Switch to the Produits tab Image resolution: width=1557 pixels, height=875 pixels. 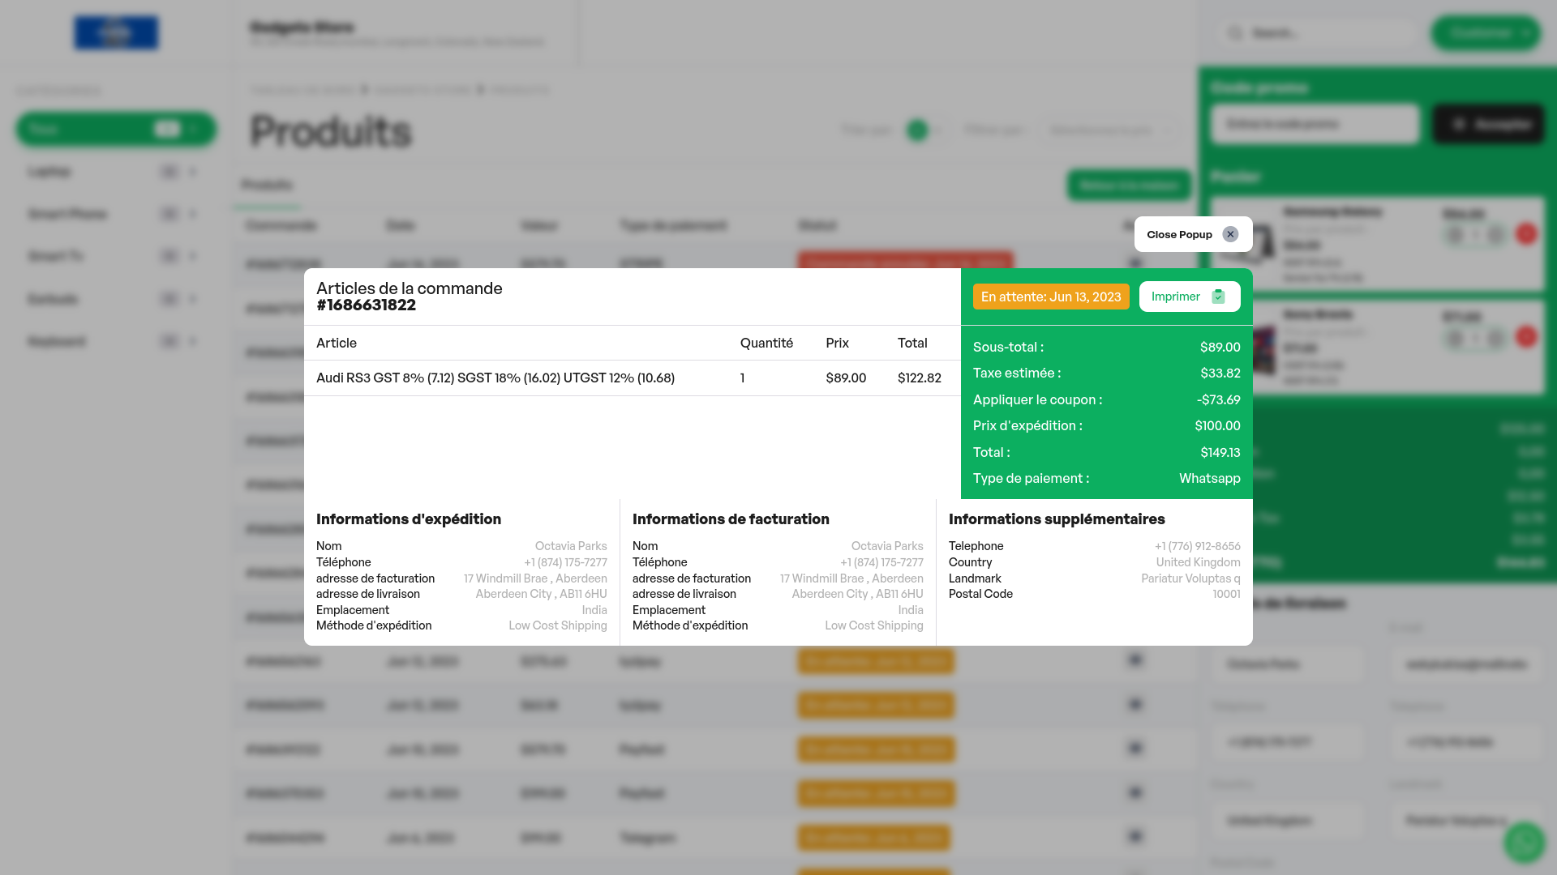click(267, 185)
